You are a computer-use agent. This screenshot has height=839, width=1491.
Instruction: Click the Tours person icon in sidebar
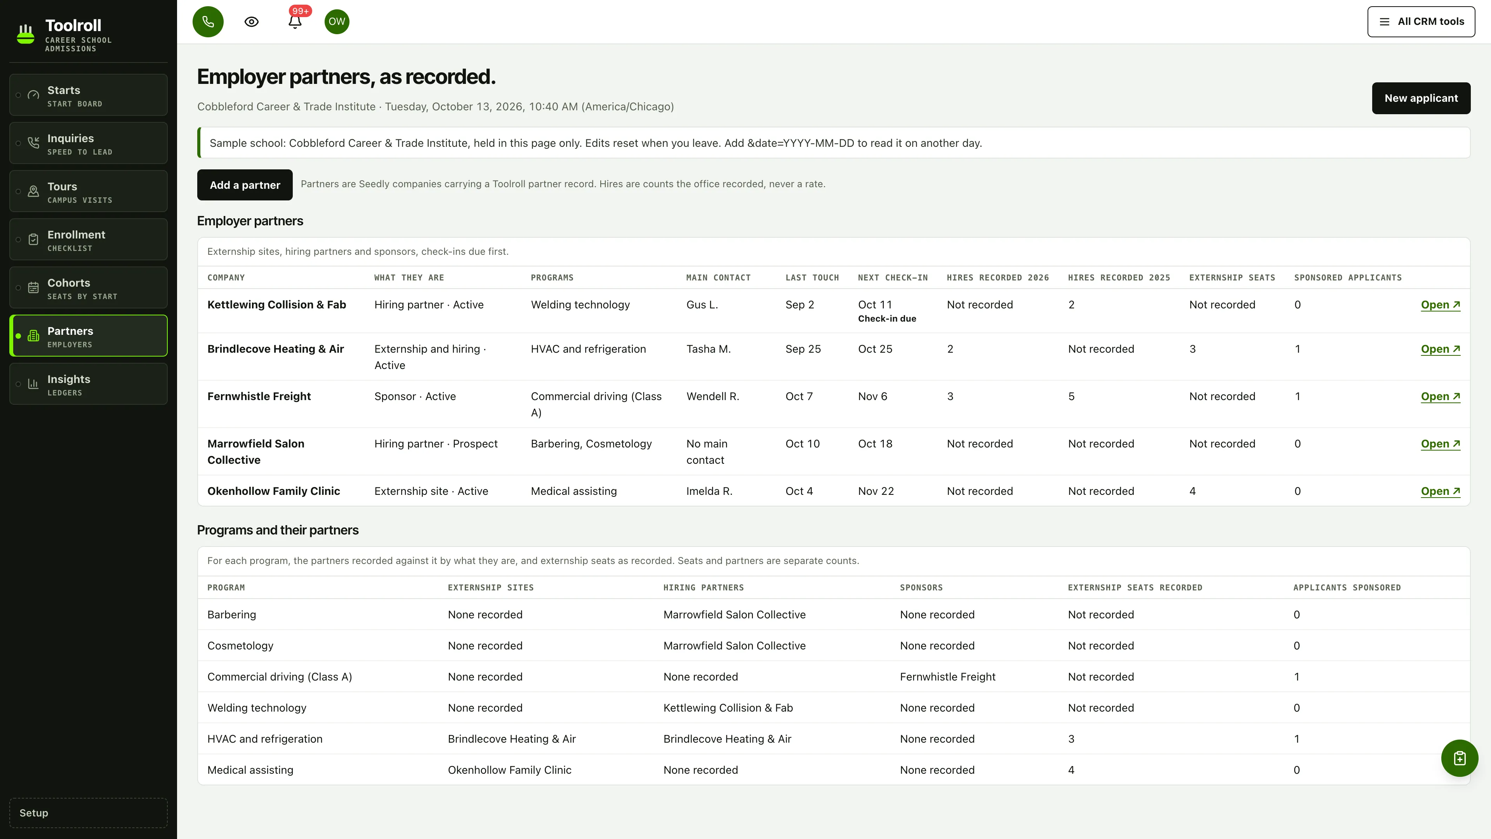click(x=33, y=191)
